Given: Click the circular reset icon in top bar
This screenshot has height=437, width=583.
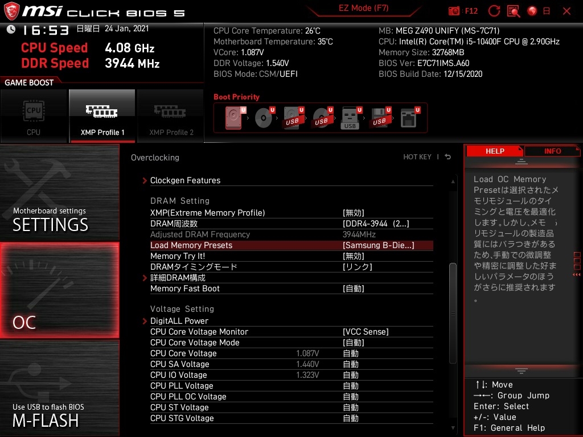Looking at the screenshot, I should click(494, 11).
